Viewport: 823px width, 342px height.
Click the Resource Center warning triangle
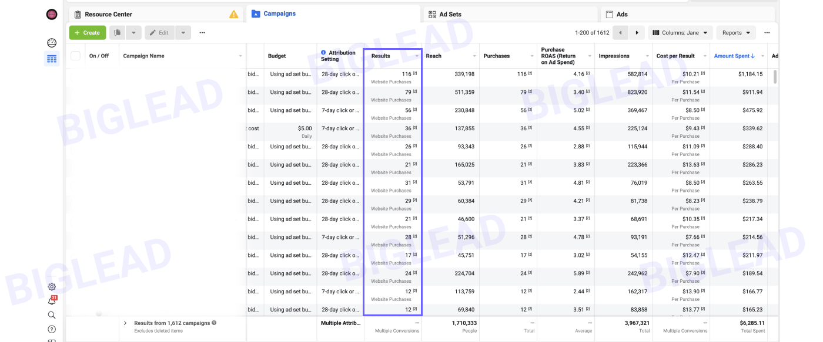pos(234,15)
